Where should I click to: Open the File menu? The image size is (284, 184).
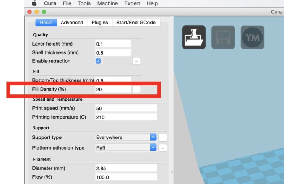67,3
